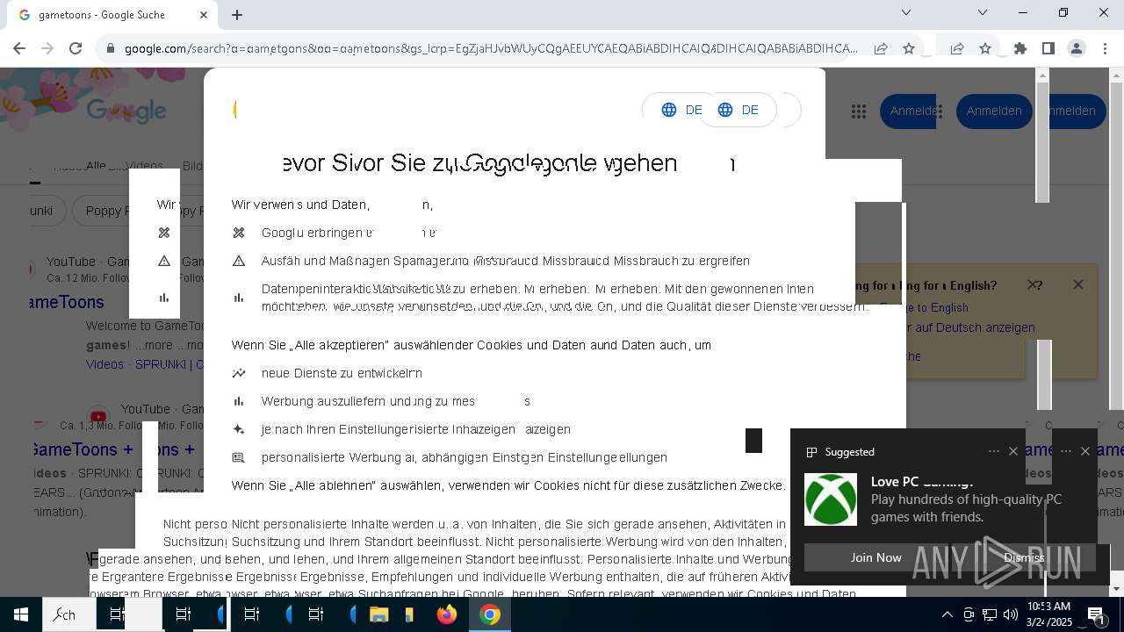Viewport: 1124px width, 632px height.
Task: Open the taskbar clock calendar
Action: [1049, 614]
